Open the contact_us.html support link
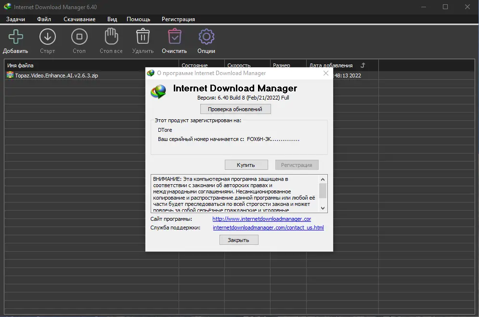 coord(268,228)
